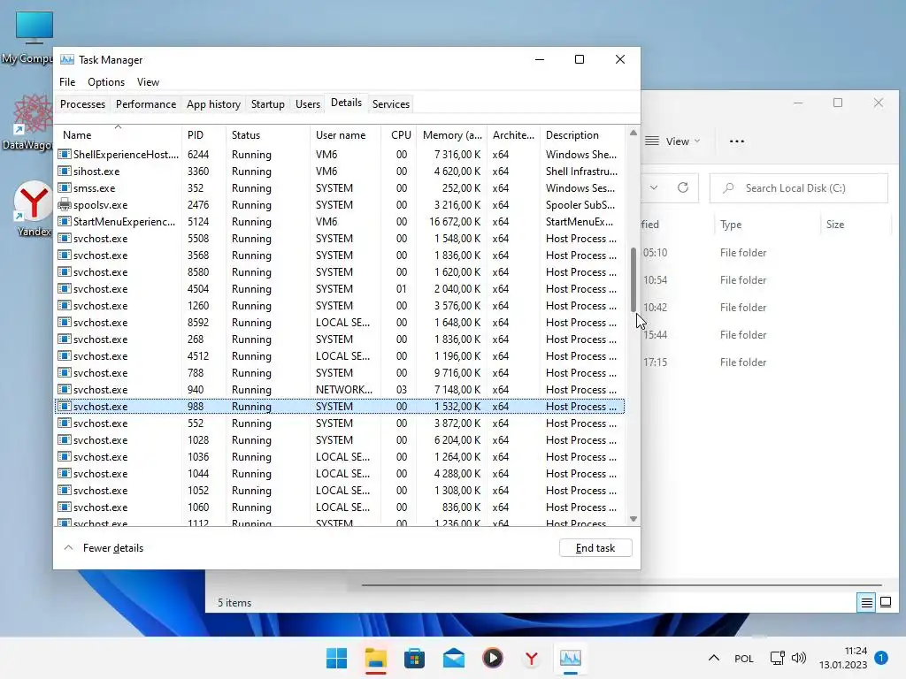Image resolution: width=906 pixels, height=679 pixels.
Task: Click the refresh icon in File Explorer
Action: click(683, 187)
